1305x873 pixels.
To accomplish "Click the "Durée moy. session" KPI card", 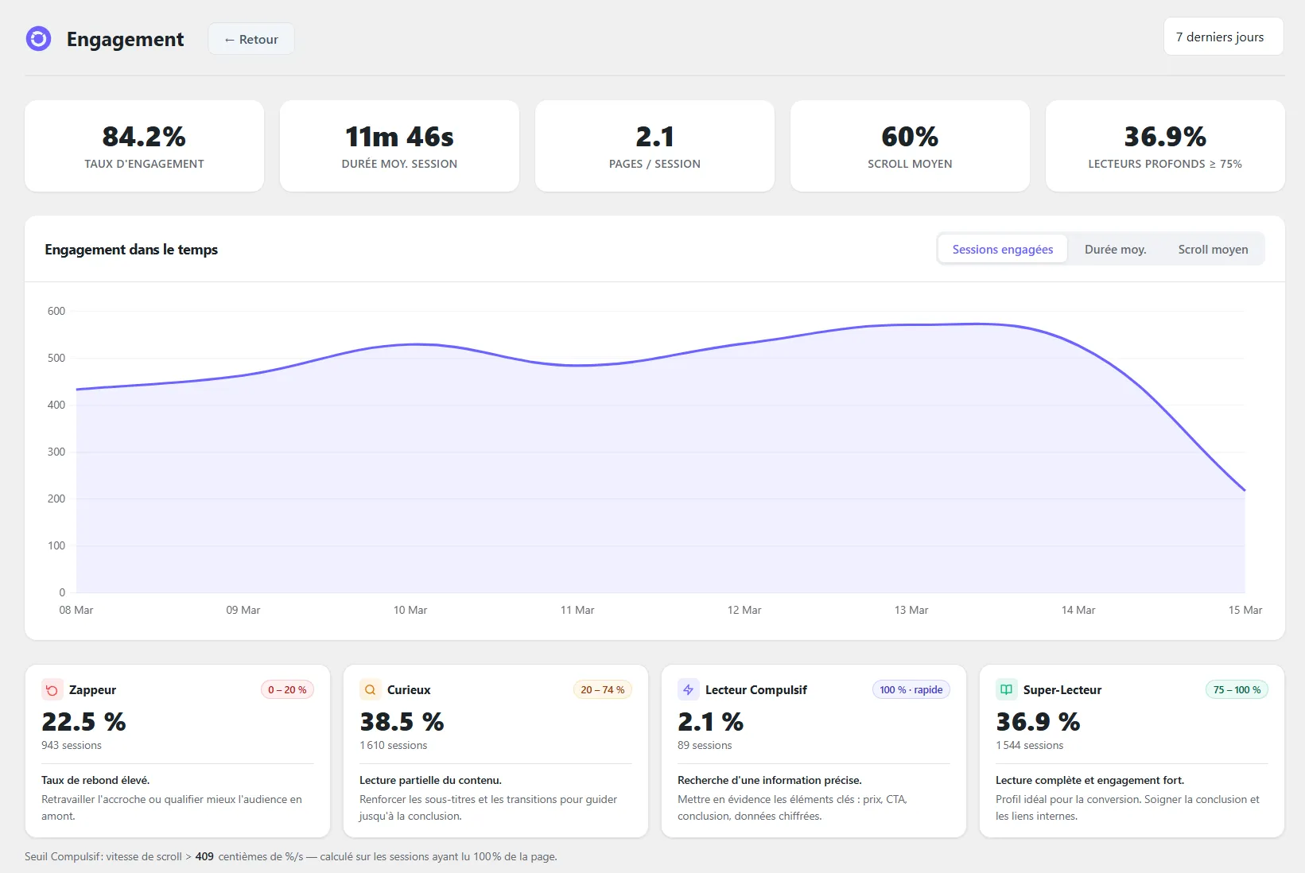I will pyautogui.click(x=399, y=145).
